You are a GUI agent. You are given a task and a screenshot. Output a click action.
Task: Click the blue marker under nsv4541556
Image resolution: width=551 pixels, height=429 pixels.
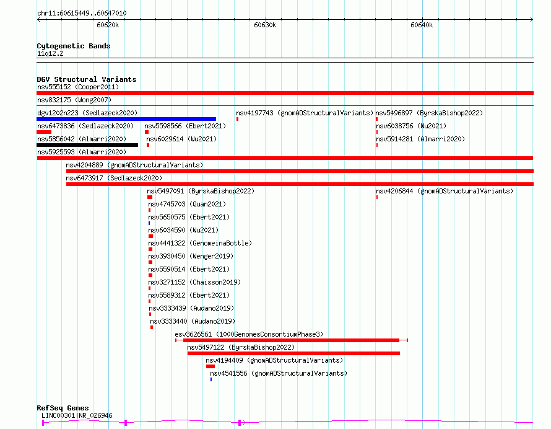tap(211, 379)
